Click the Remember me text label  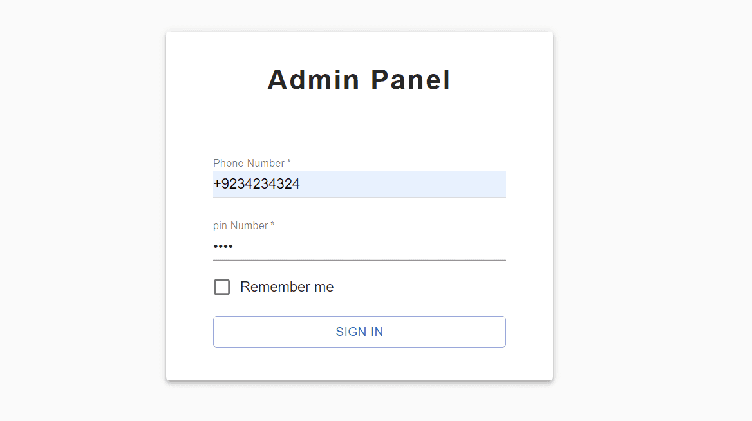click(x=287, y=287)
